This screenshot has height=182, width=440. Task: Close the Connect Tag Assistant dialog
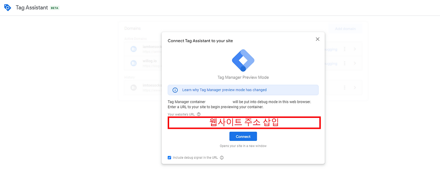tap(318, 39)
